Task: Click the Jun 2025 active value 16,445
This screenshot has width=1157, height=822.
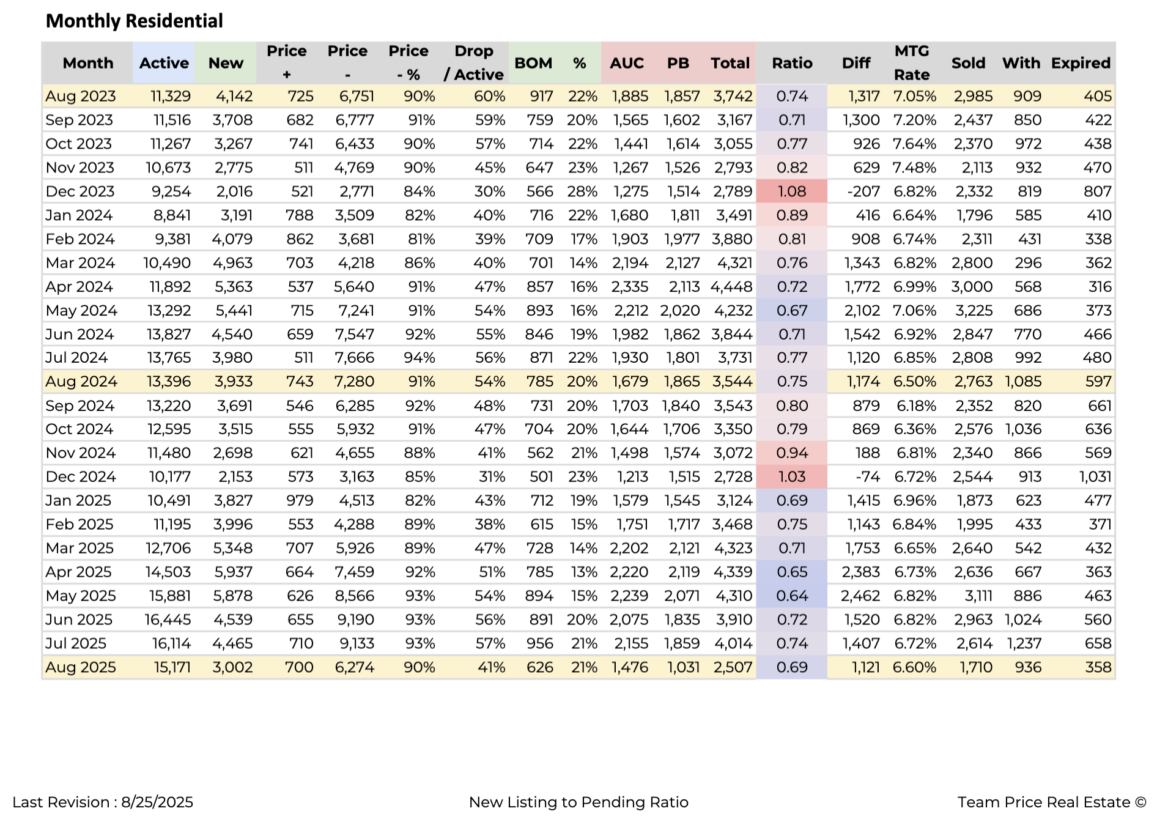Action: coord(168,620)
